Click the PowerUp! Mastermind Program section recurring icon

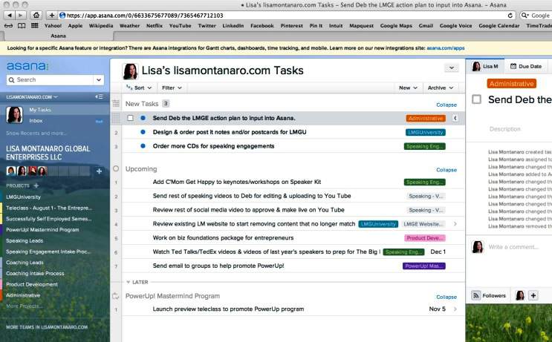116,296
